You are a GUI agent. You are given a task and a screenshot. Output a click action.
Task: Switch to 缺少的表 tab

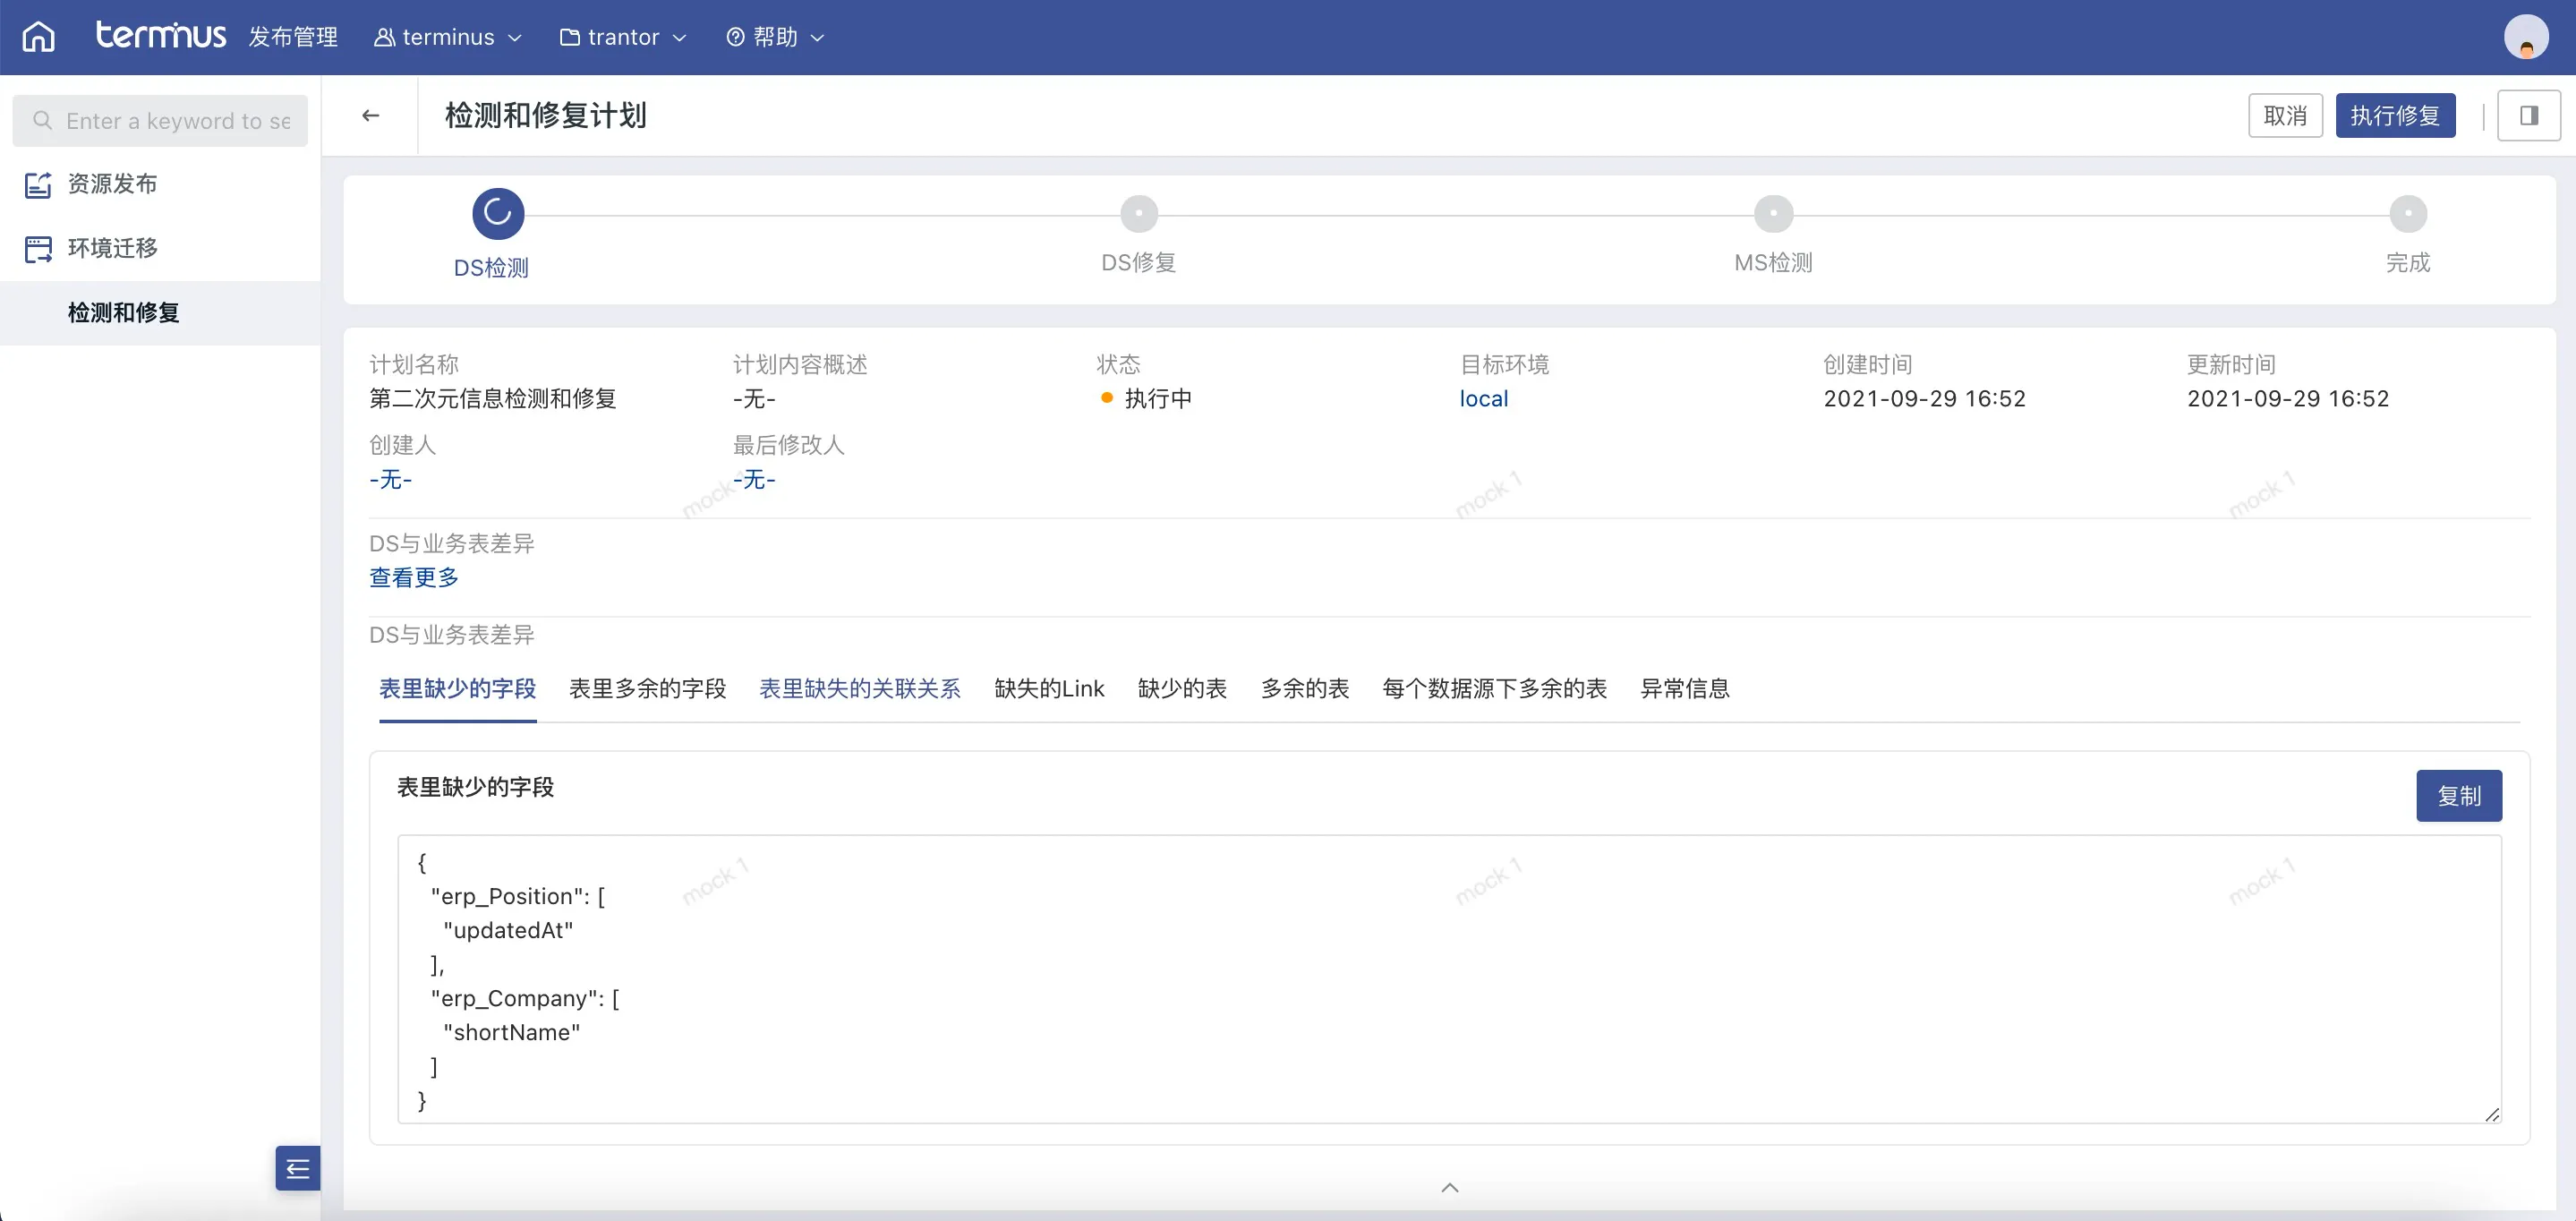click(1182, 689)
